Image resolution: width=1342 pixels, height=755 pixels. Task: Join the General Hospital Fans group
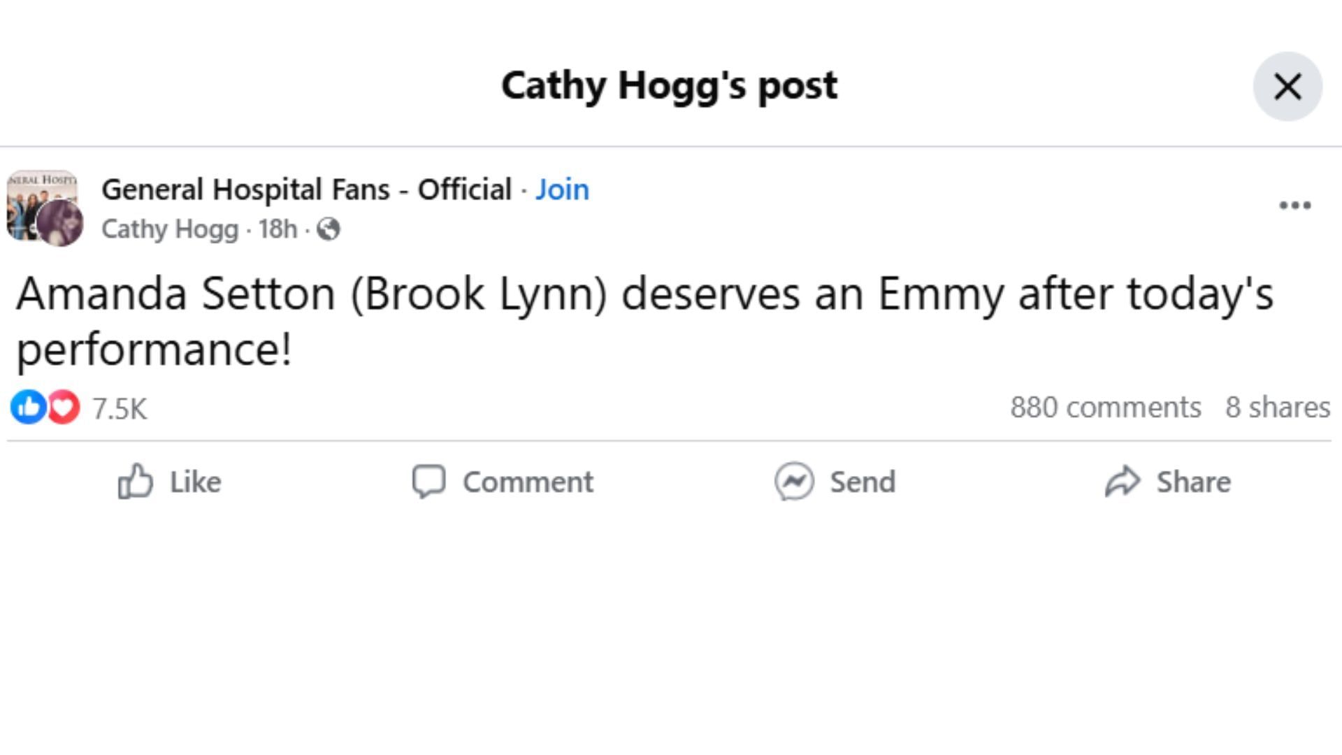[x=562, y=189]
